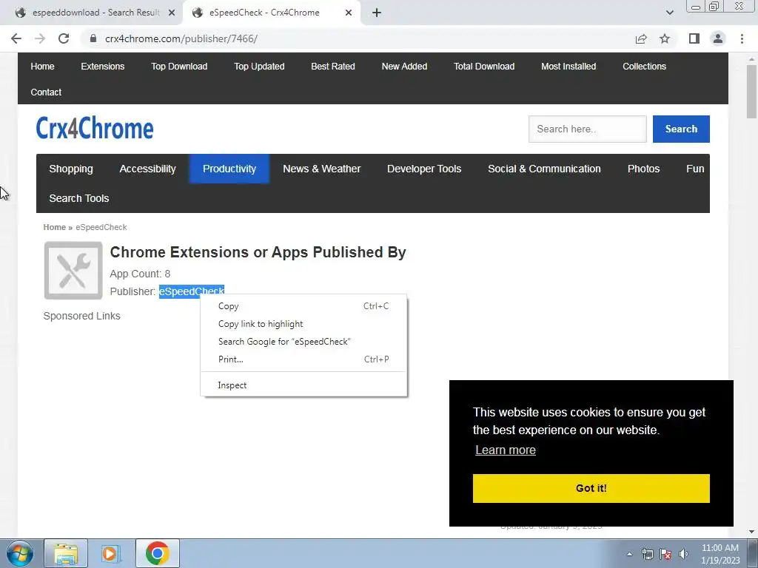The width and height of the screenshot is (758, 568).
Task: Click the Crx4Chrome logo
Action: click(x=95, y=129)
